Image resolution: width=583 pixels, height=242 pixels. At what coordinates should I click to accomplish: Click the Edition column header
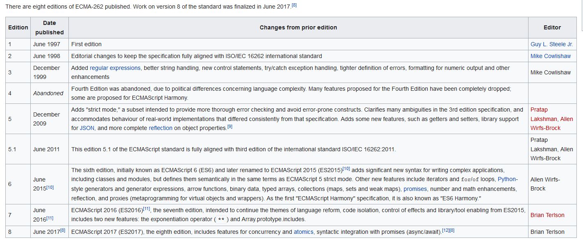click(18, 27)
